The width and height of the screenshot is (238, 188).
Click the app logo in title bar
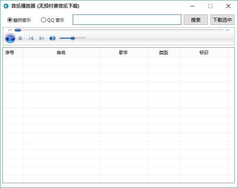click(x=6, y=6)
